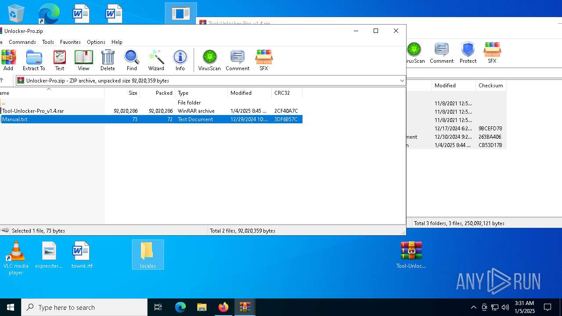This screenshot has width=562, height=316.
Task: Click the Test archive icon
Action: click(60, 60)
